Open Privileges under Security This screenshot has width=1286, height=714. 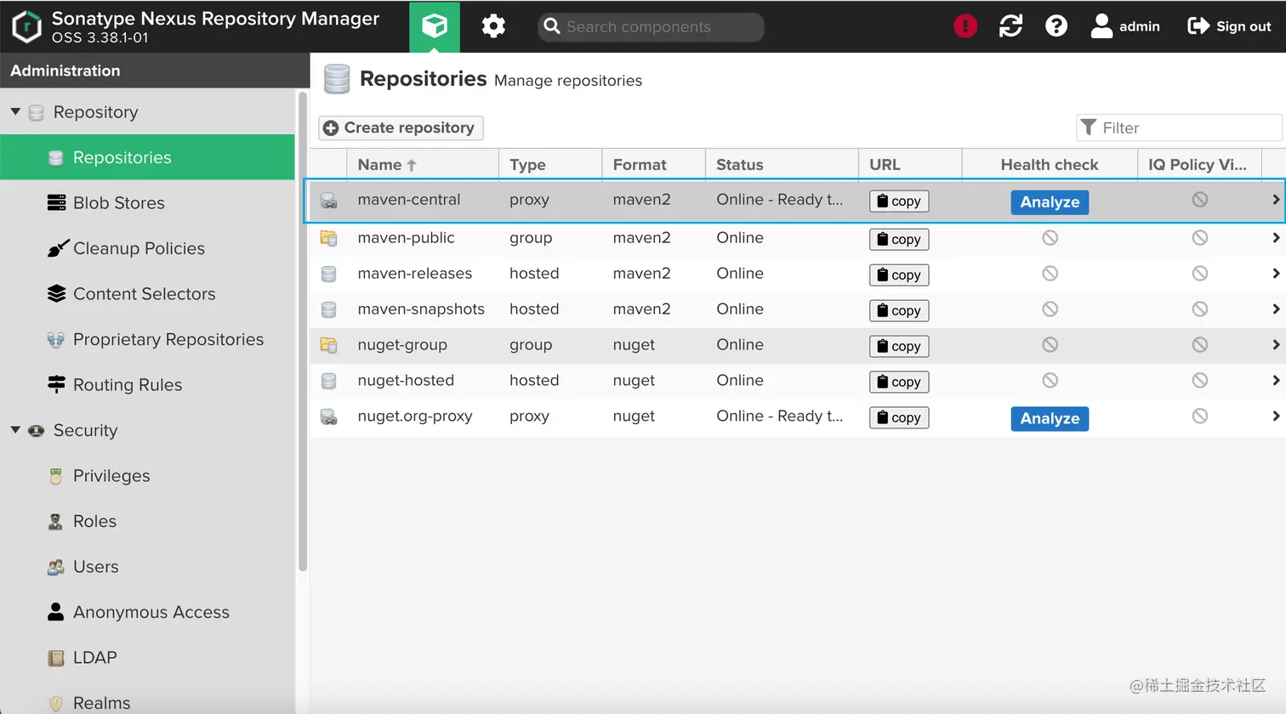(147, 475)
